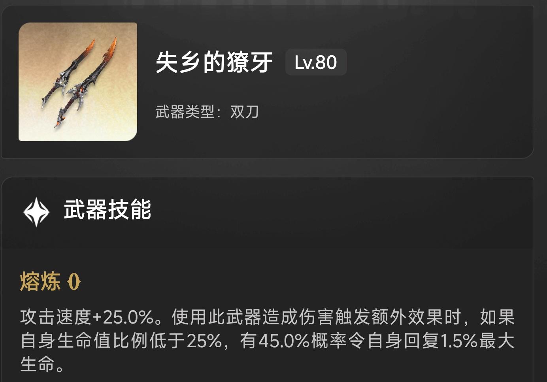
Task: Select the 双刀 weapon type value
Action: [x=245, y=112]
